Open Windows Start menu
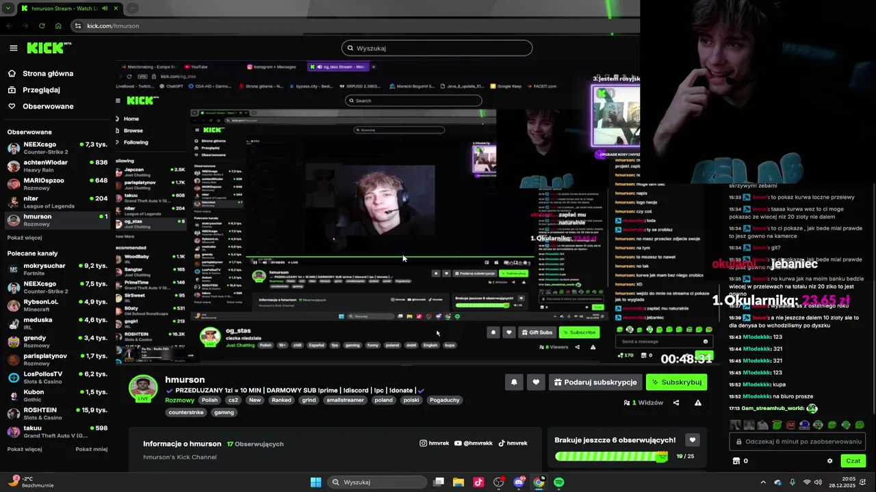This screenshot has width=876, height=492. tap(315, 482)
